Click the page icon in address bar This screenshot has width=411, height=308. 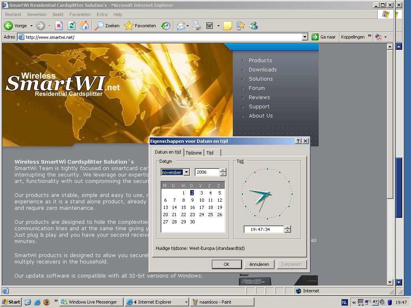21,37
